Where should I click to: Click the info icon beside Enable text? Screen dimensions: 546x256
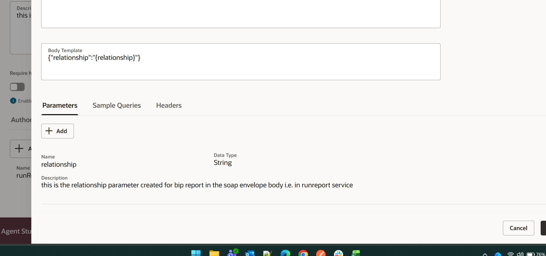(13, 101)
